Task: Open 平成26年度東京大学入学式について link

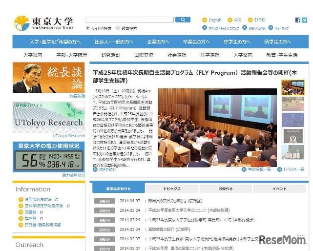Action: (189, 210)
